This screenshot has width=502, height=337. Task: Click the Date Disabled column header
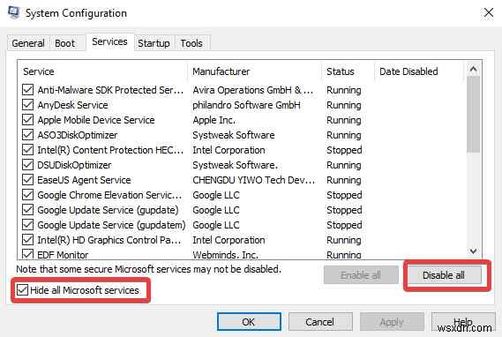(x=419, y=71)
